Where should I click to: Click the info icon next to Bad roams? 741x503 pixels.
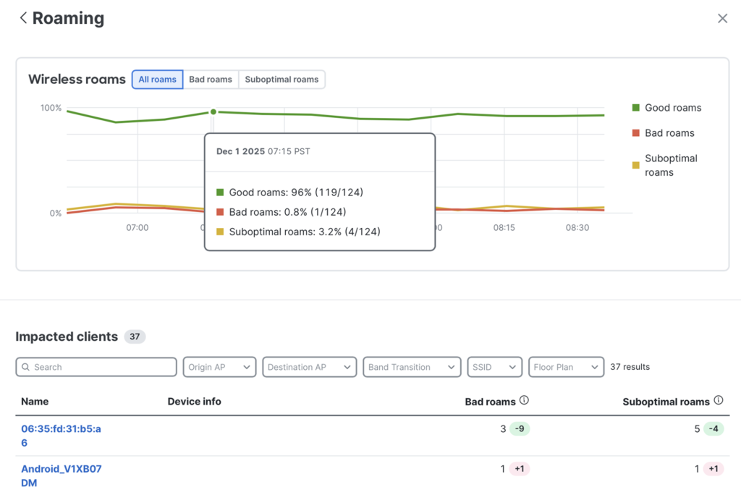point(525,400)
